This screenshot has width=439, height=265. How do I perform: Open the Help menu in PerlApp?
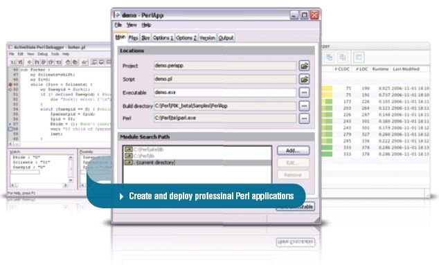pos(146,25)
